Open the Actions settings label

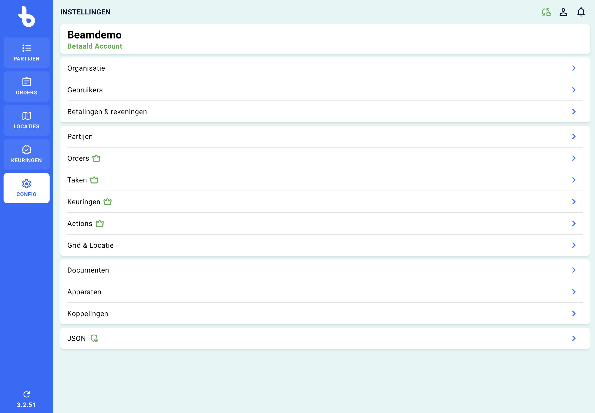tap(80, 223)
